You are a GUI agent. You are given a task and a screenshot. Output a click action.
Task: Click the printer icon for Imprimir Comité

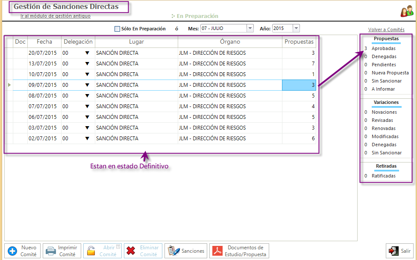(x=51, y=251)
